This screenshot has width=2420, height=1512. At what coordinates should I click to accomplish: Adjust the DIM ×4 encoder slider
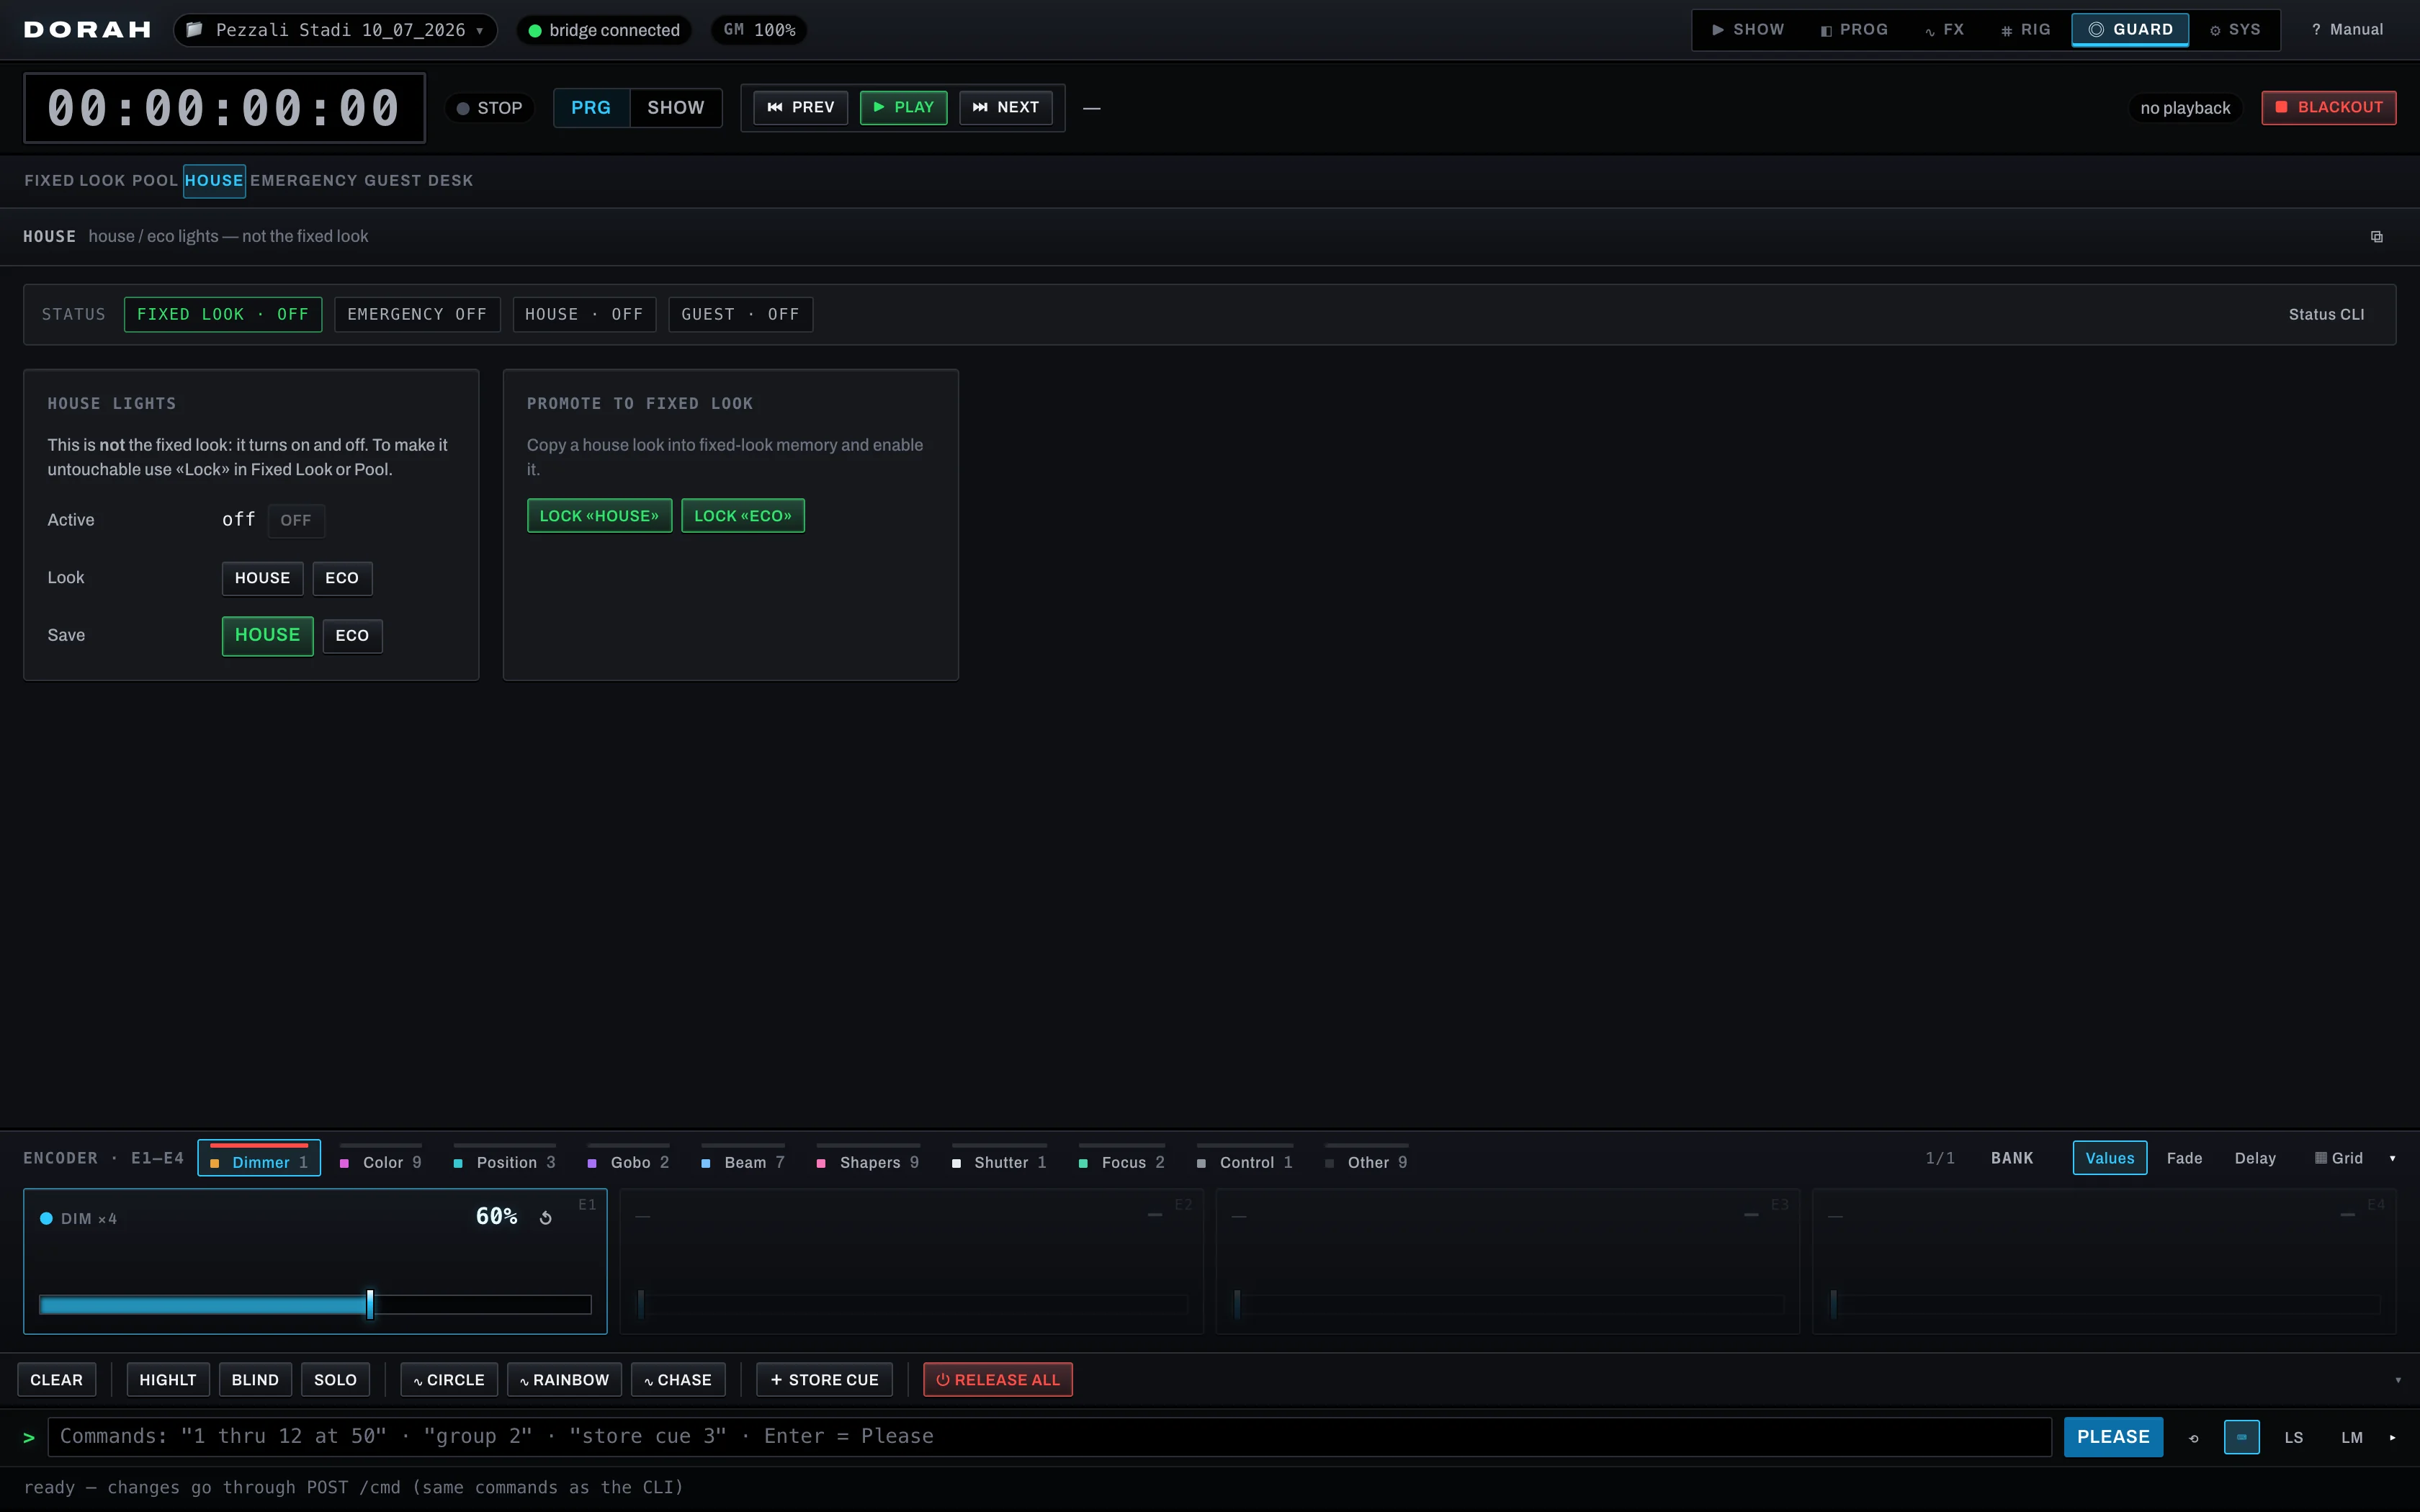[315, 1304]
